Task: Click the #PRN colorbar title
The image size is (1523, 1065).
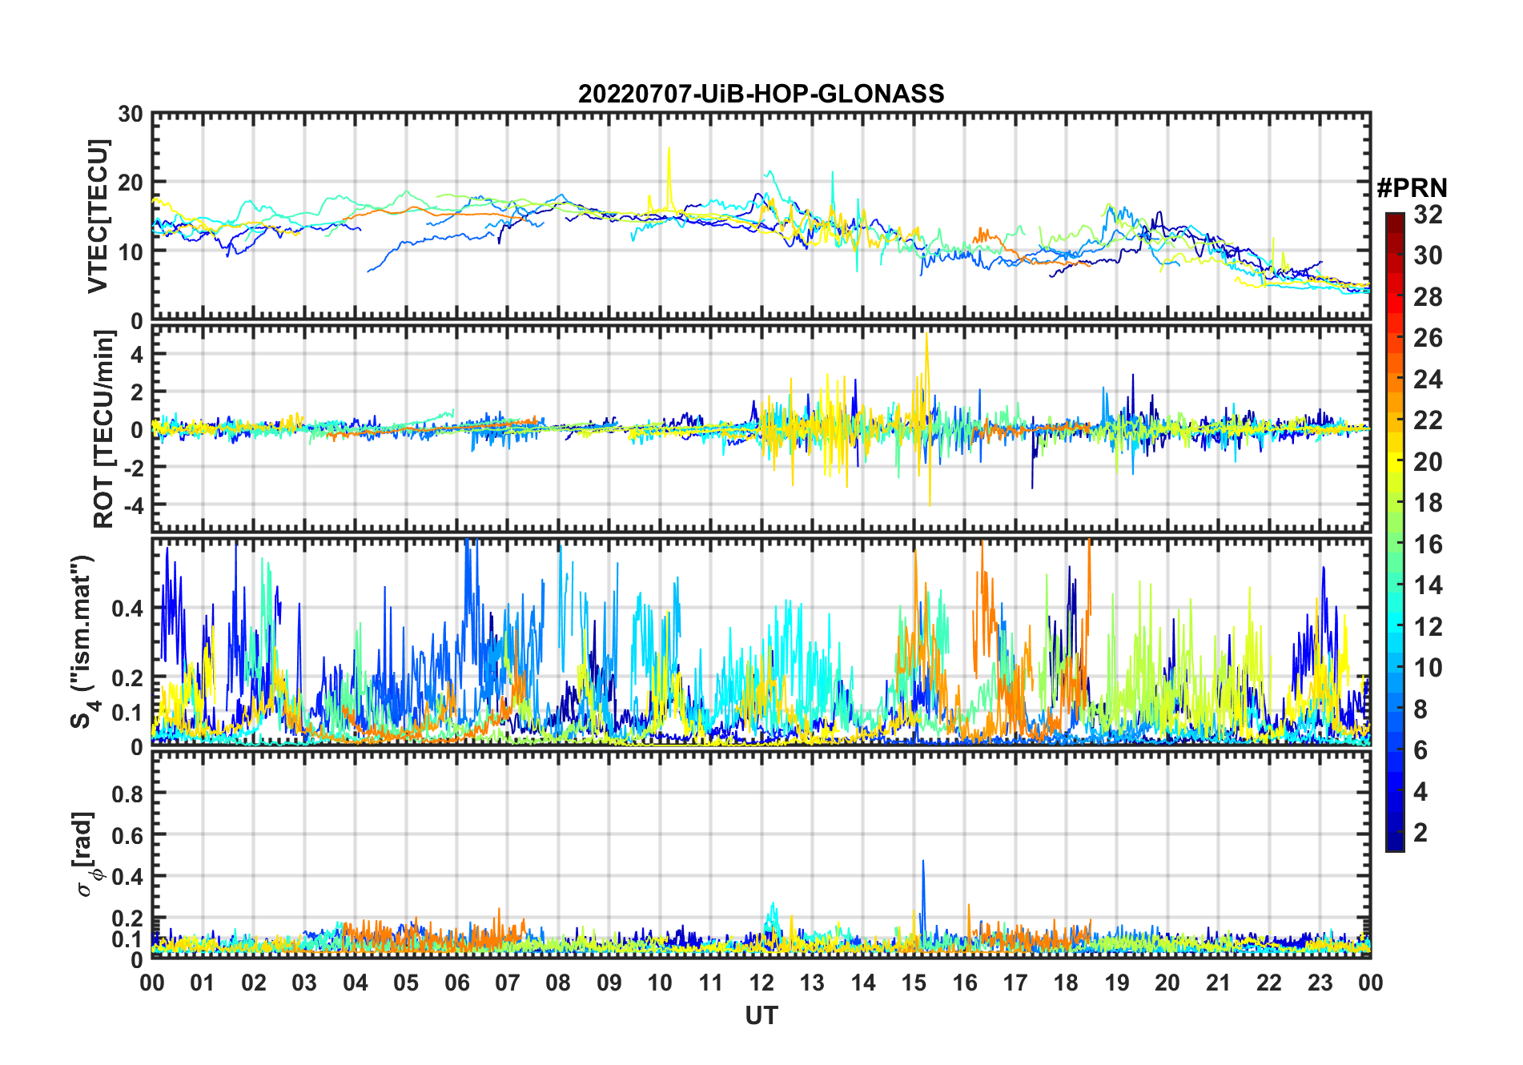Action: point(1412,188)
